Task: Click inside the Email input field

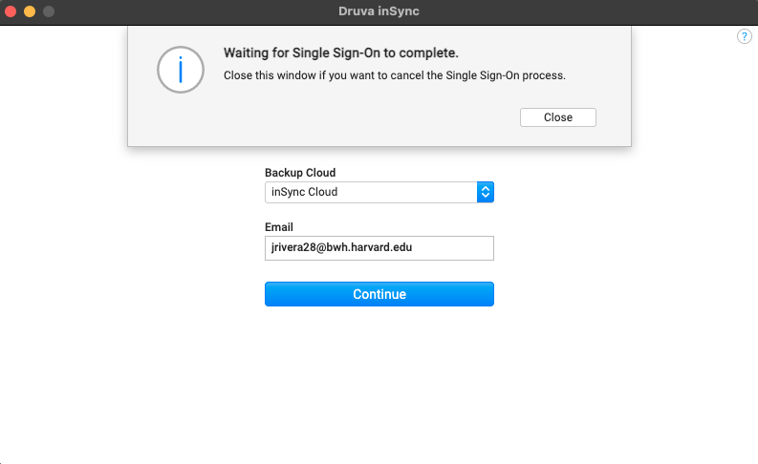Action: (x=379, y=248)
